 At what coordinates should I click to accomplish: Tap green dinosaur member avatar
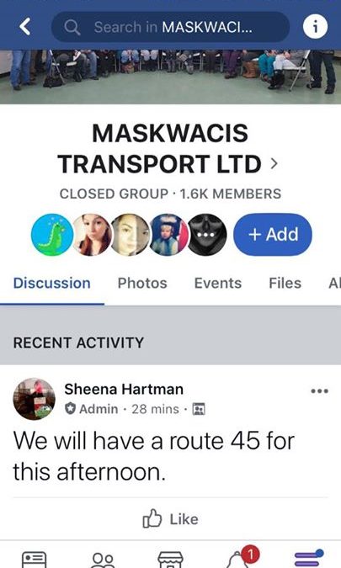point(52,235)
